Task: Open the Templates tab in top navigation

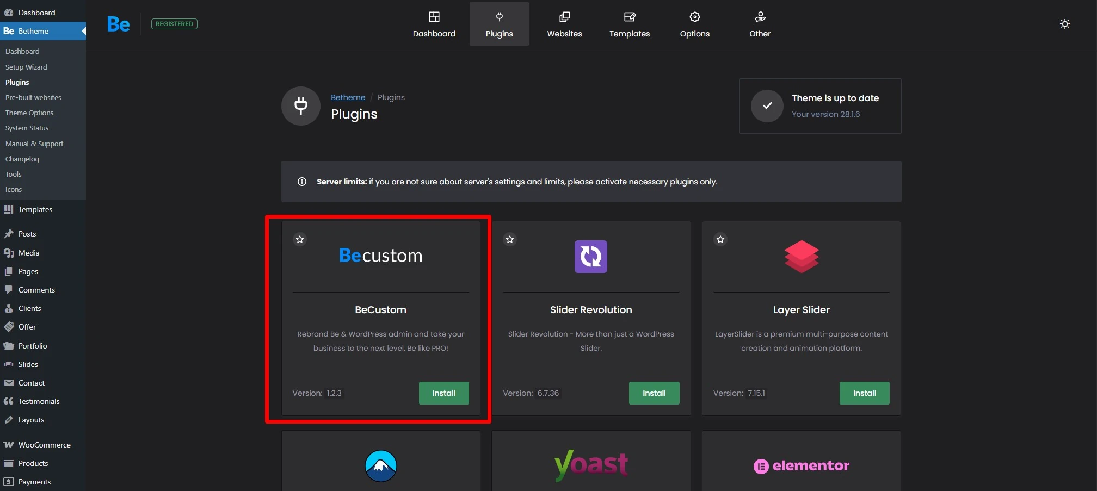Action: (x=630, y=24)
